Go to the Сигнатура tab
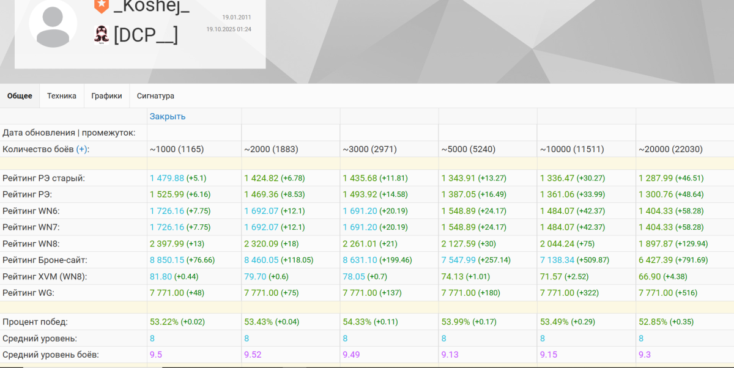The height and width of the screenshot is (368, 734). click(x=155, y=96)
